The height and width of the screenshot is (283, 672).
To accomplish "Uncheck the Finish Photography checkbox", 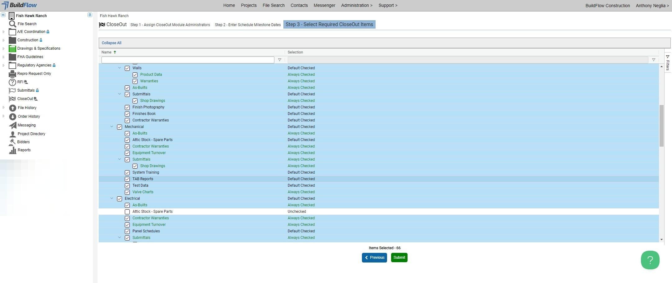I will (127, 107).
